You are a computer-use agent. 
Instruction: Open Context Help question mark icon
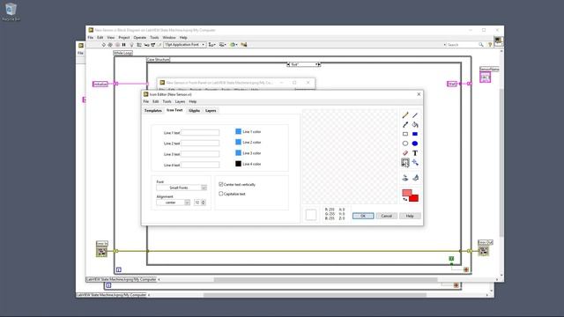490,45
